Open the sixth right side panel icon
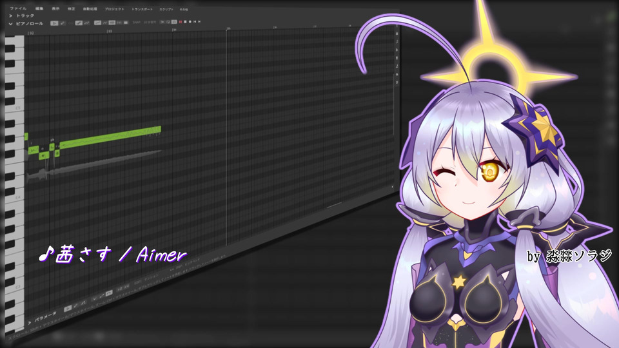This screenshot has height=348, width=619. coord(397,75)
